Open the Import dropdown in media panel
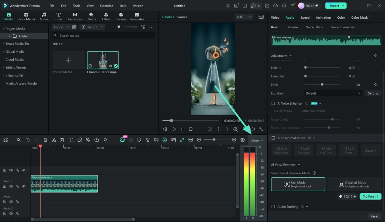Image resolution: width=385 pixels, height=222 pixels. click(x=61, y=27)
